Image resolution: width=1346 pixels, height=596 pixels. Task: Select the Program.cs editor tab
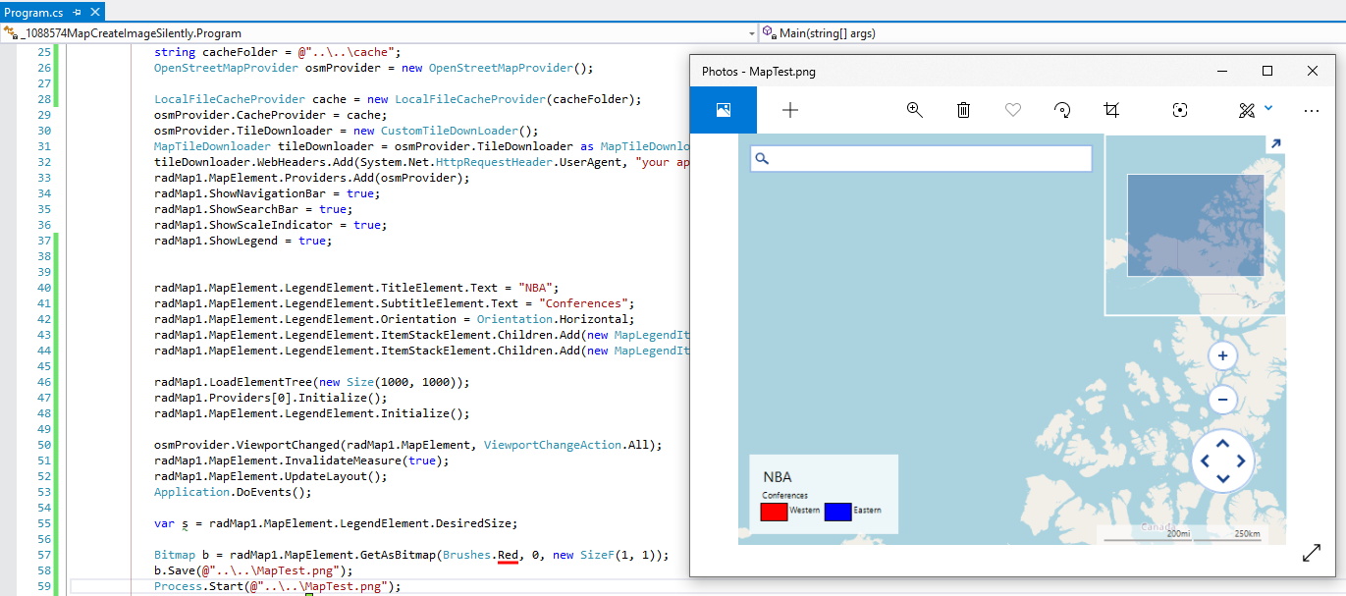pos(33,11)
